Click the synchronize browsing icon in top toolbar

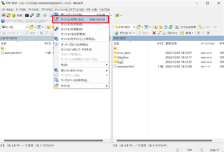[x=38, y=15]
